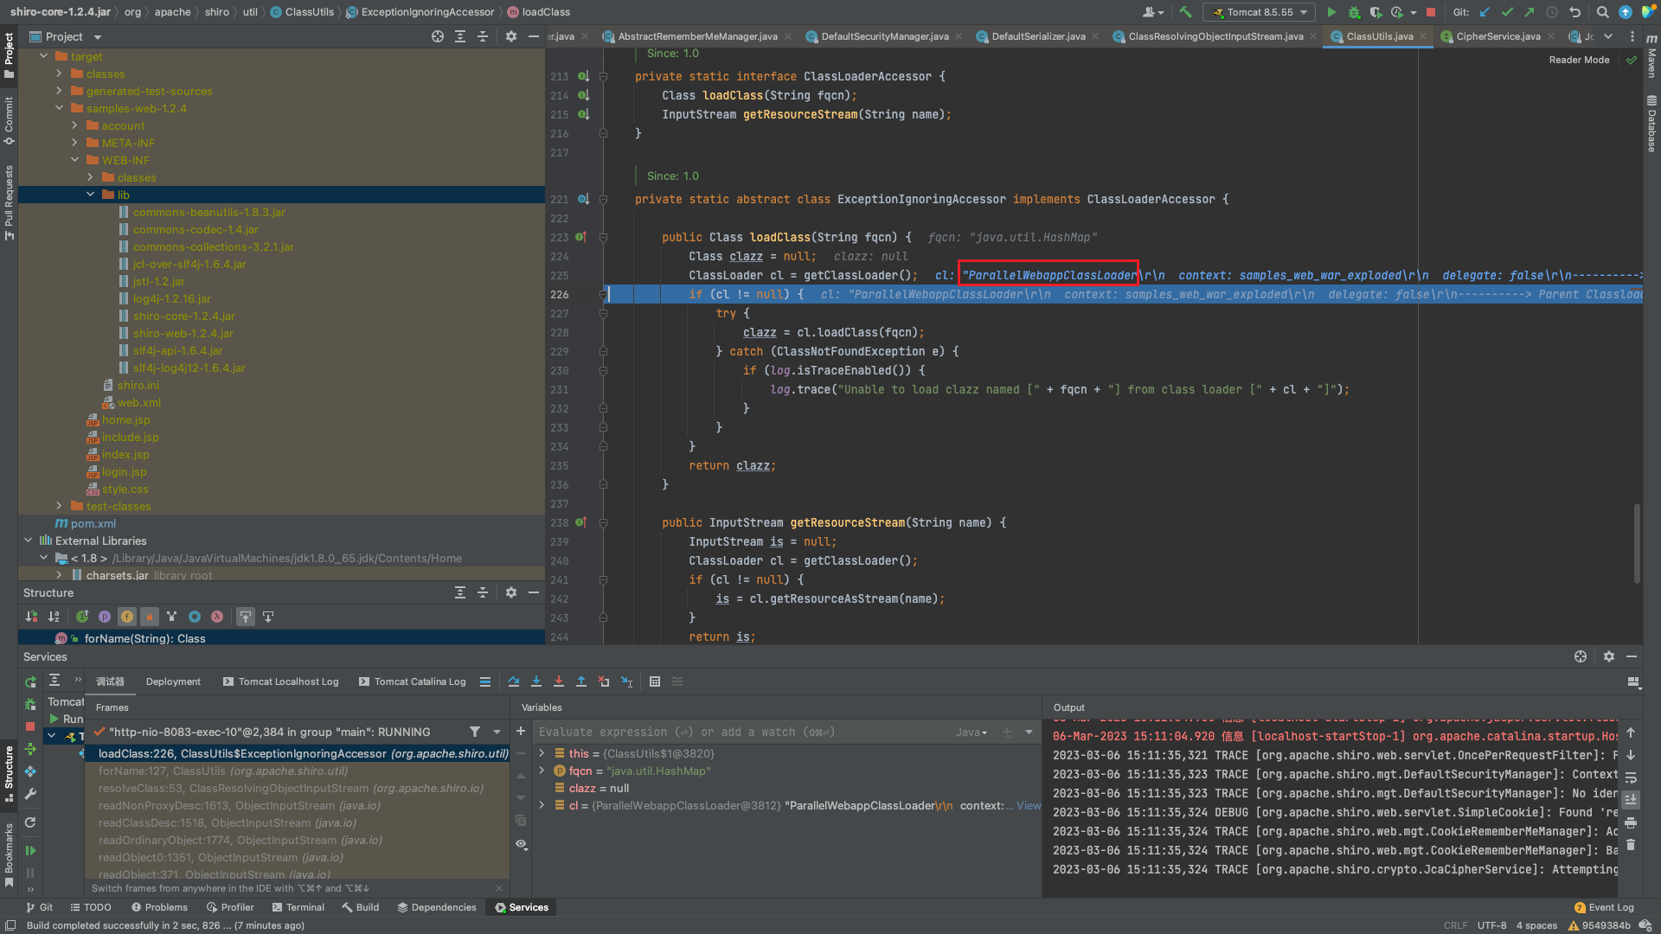Collapse the WEB-INF folder
The height and width of the screenshot is (934, 1661).
click(75, 160)
